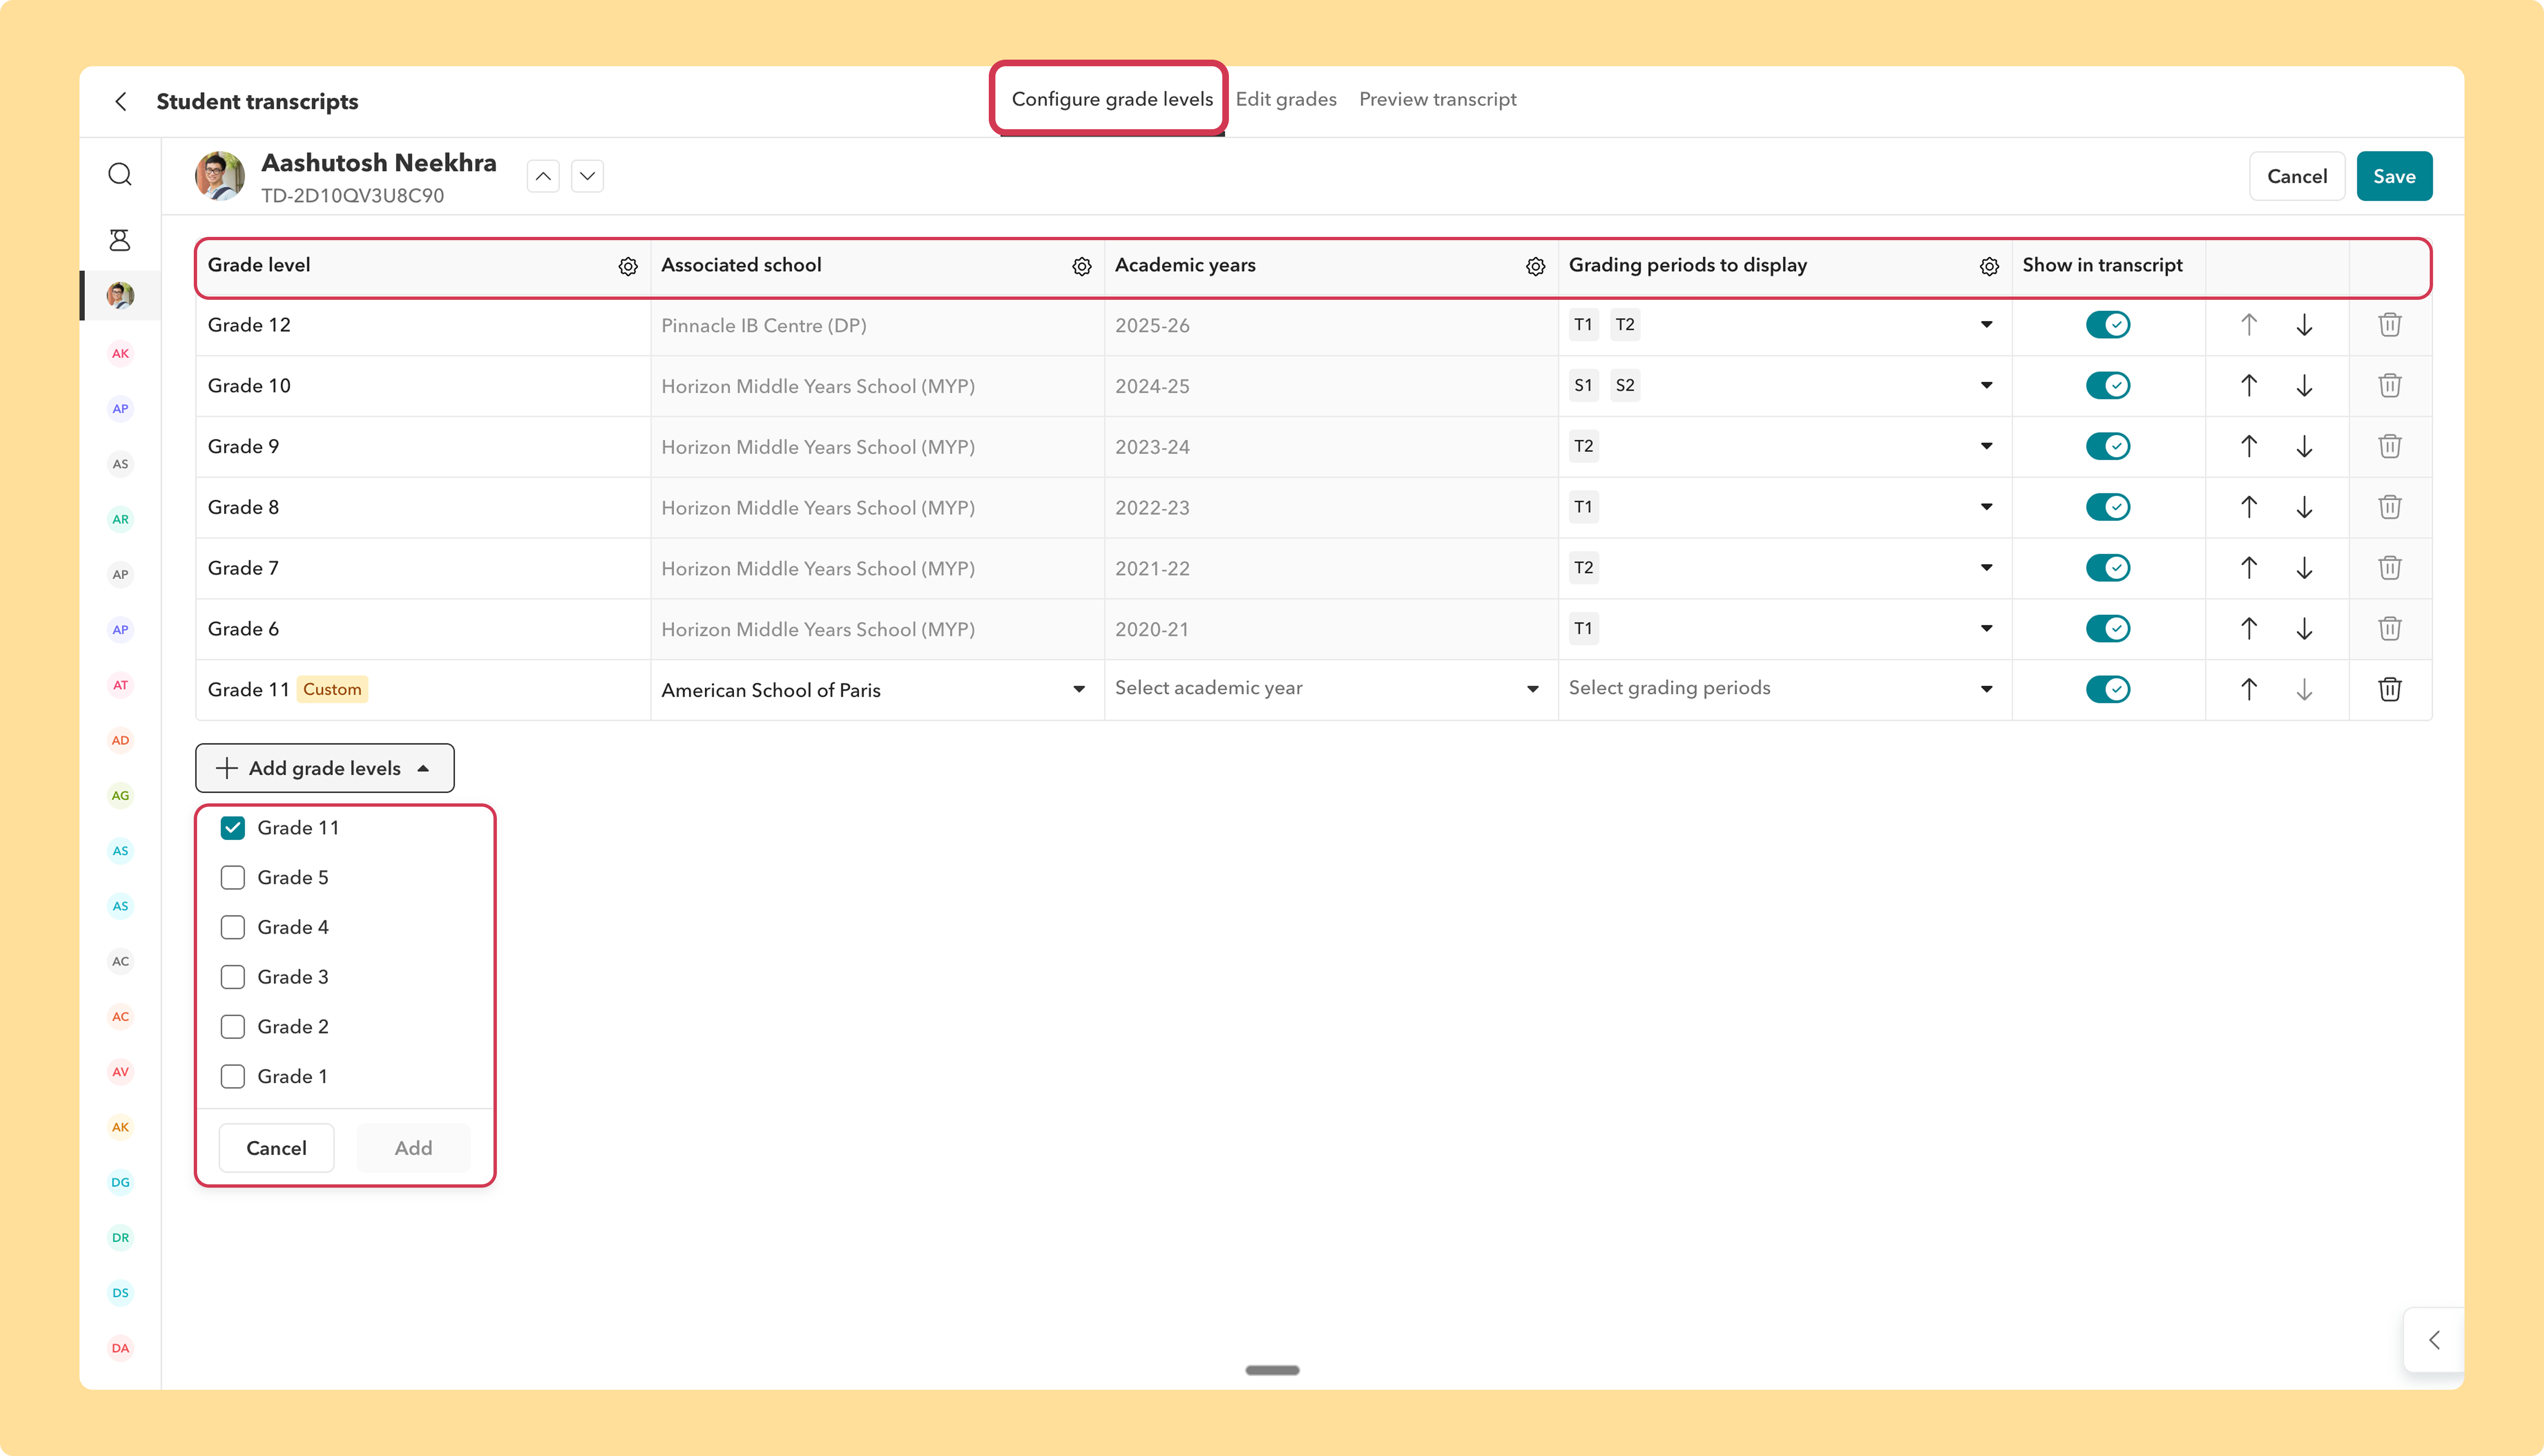Image resolution: width=2544 pixels, height=1456 pixels.
Task: Delete the Grade 11 Custom row
Action: point(2390,689)
